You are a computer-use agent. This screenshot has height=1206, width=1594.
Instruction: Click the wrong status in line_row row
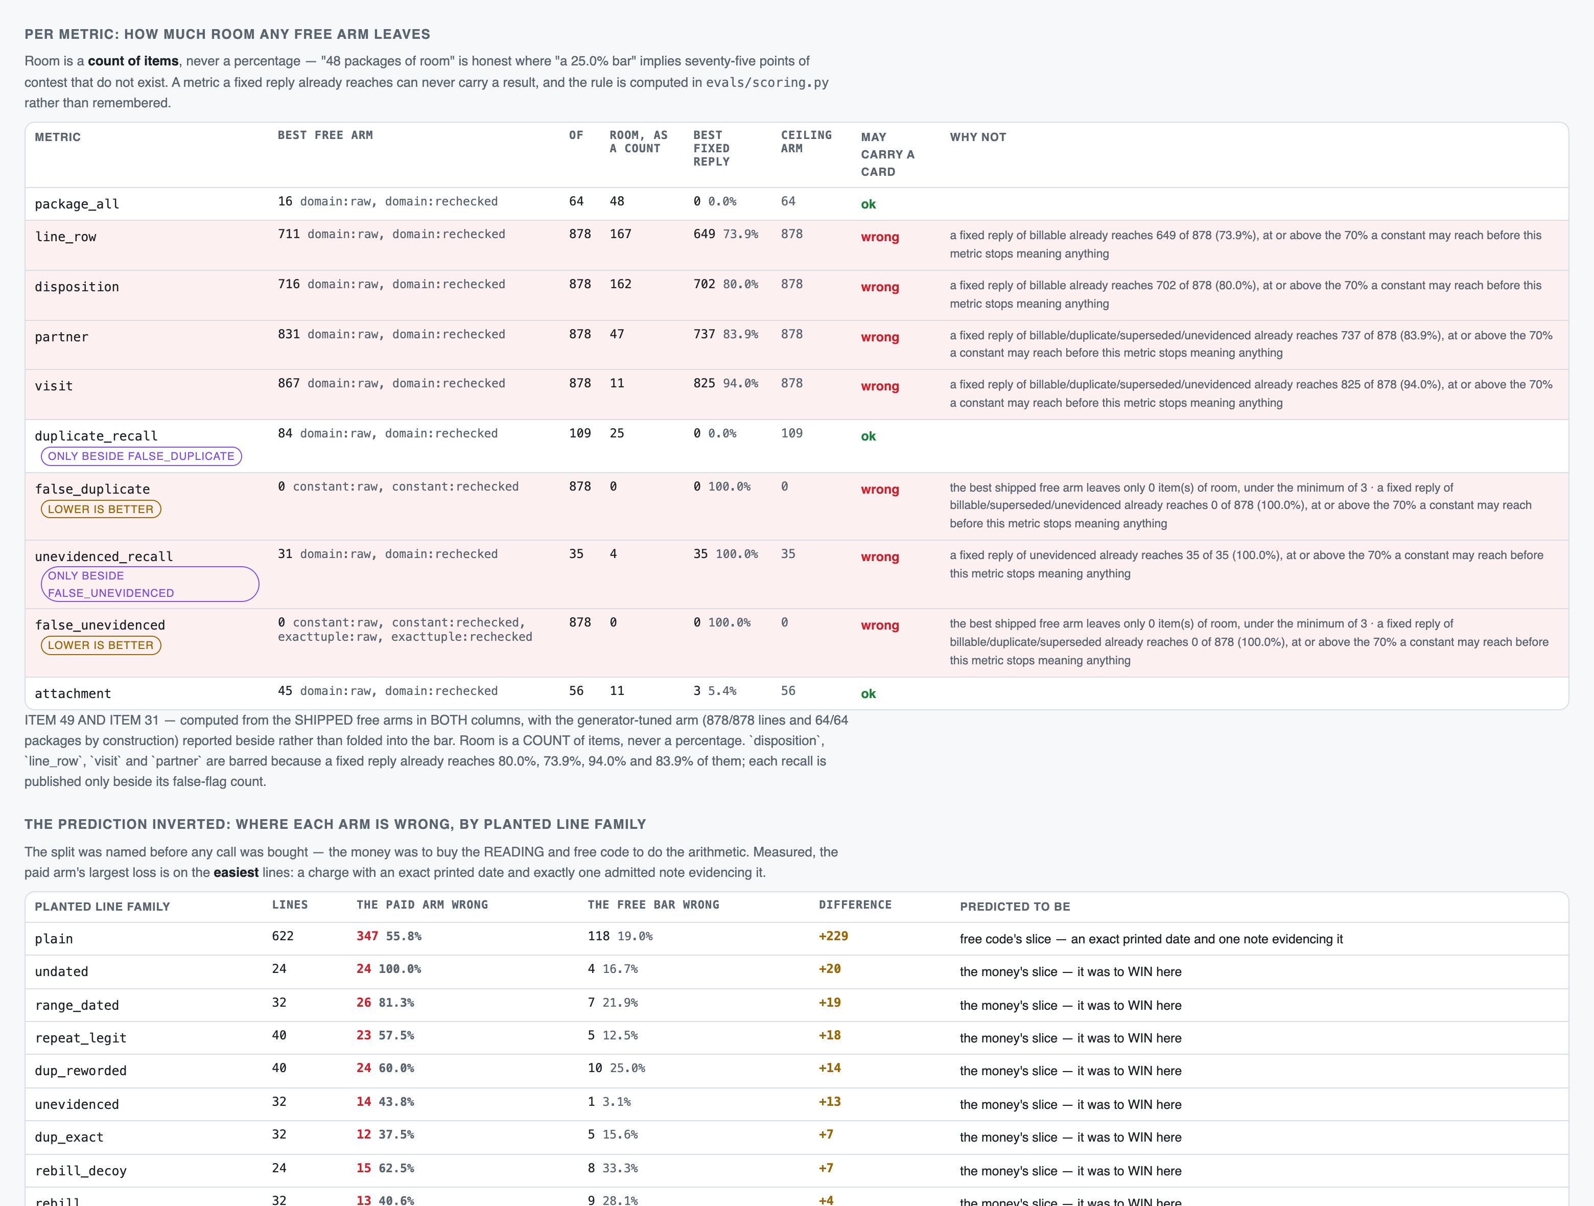pyautogui.click(x=880, y=237)
